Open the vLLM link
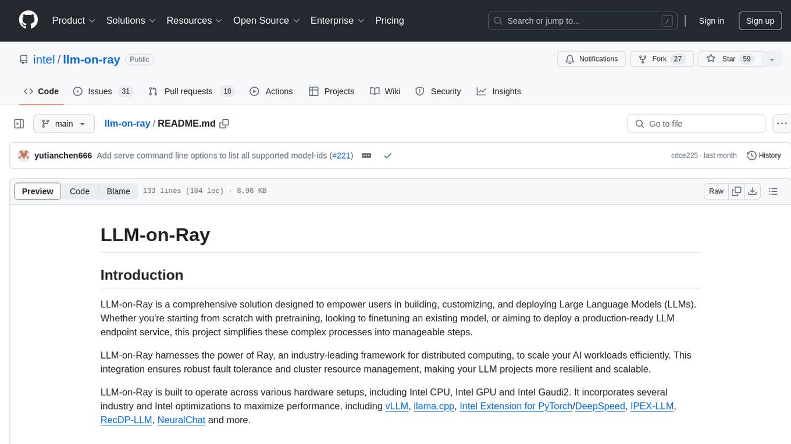Viewport: 791px width, 444px height. 397,406
